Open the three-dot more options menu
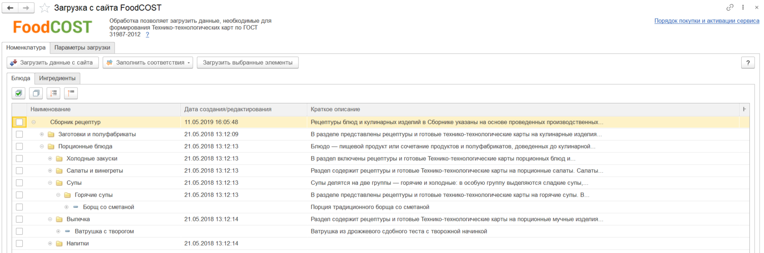The width and height of the screenshot is (764, 253). 743,8
